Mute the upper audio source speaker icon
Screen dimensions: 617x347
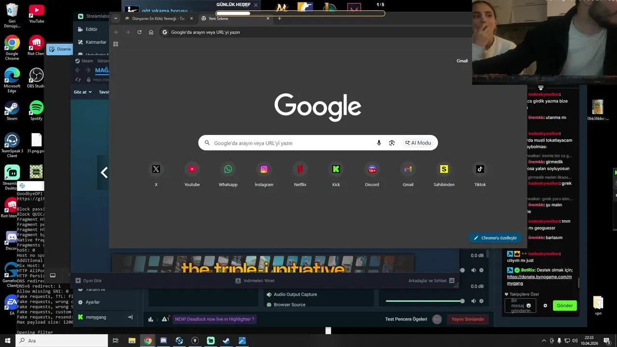[x=473, y=270]
